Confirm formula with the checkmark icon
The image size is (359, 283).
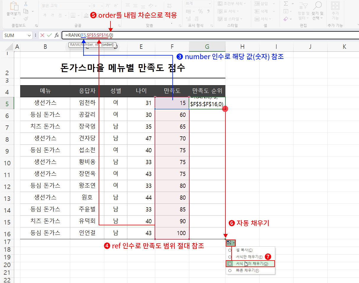[49, 35]
